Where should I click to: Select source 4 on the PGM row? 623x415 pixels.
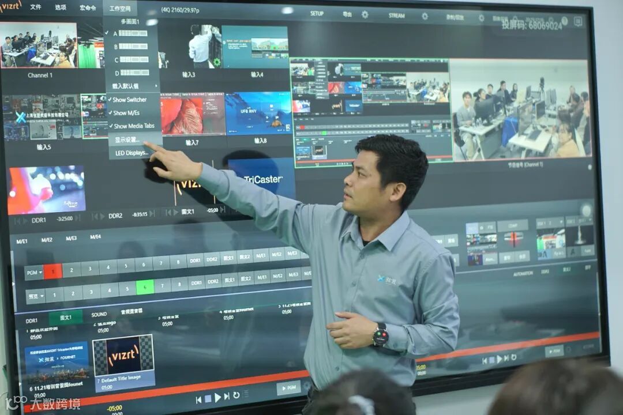coord(108,267)
